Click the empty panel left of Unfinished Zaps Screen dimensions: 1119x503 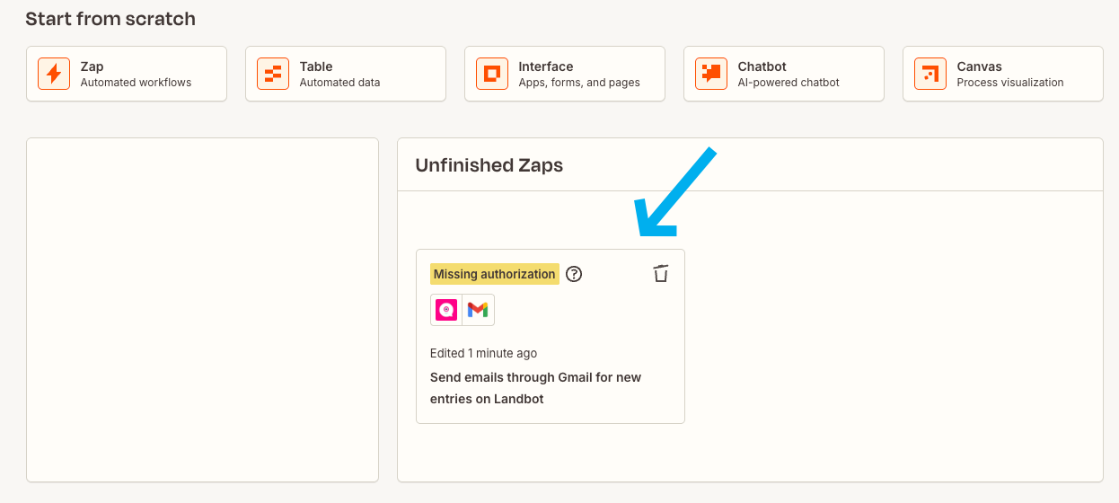[x=202, y=310]
